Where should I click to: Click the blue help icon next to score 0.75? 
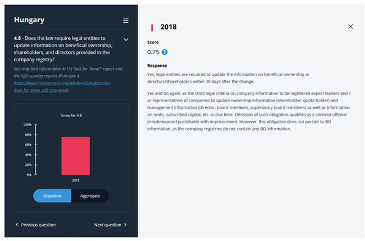click(164, 52)
